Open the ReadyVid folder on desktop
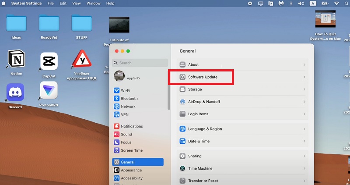This screenshot has height=185, width=350. tap(49, 23)
